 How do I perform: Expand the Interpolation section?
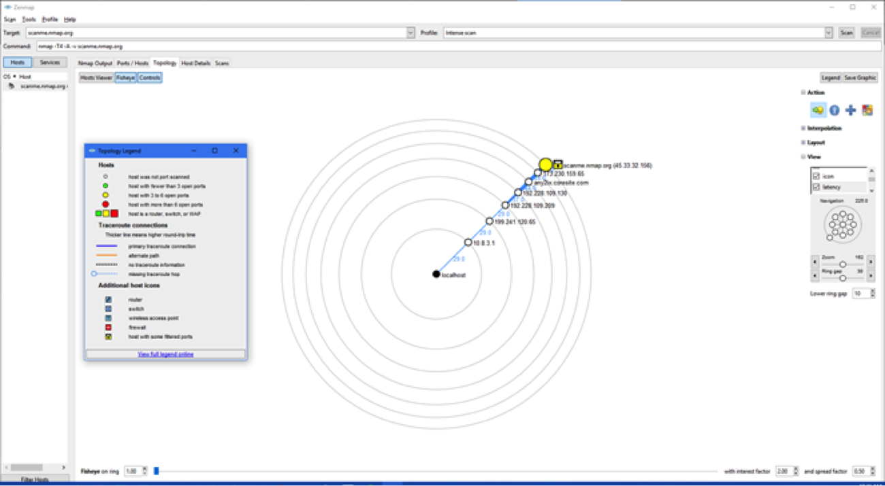[x=803, y=128]
